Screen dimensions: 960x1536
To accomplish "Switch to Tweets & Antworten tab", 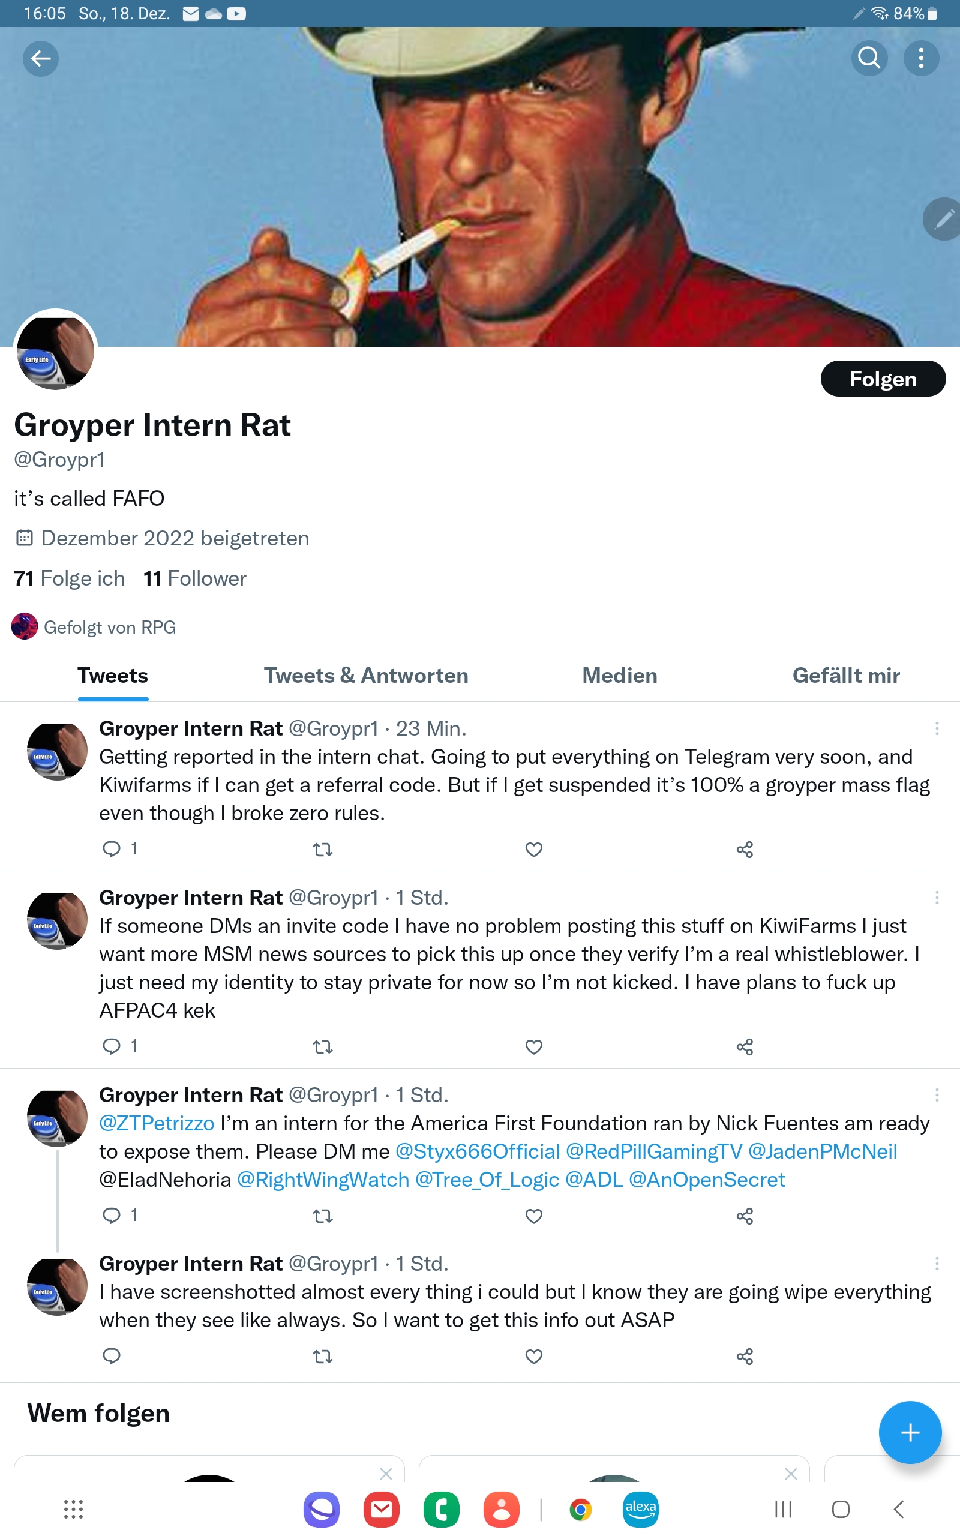I will 367,676.
